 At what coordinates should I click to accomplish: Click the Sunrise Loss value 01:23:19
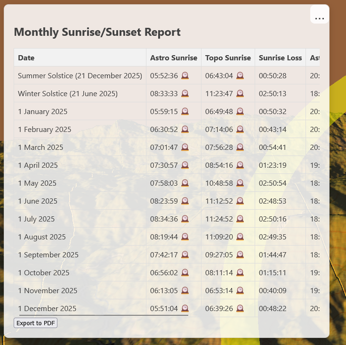[x=273, y=165]
